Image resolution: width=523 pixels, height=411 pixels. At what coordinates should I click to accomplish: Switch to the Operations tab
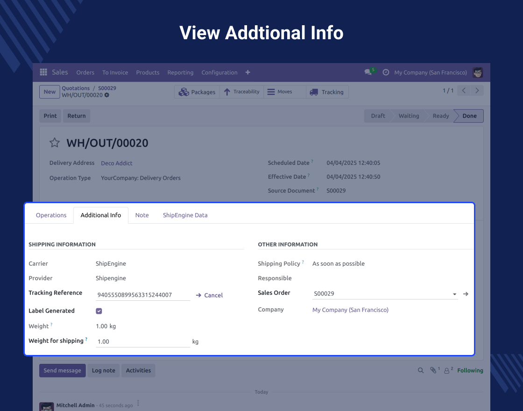51,215
